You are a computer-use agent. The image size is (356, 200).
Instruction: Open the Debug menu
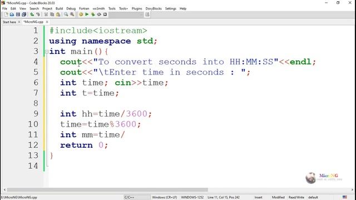[71, 9]
